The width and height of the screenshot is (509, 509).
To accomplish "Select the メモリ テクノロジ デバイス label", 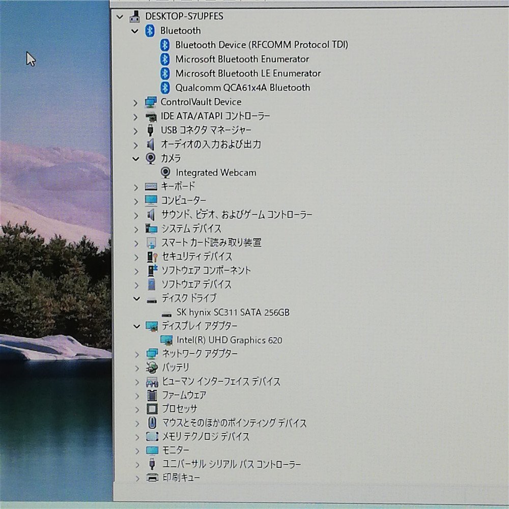I will pyautogui.click(x=206, y=437).
